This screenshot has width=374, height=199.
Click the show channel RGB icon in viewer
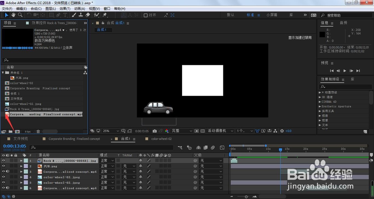coord(167,131)
